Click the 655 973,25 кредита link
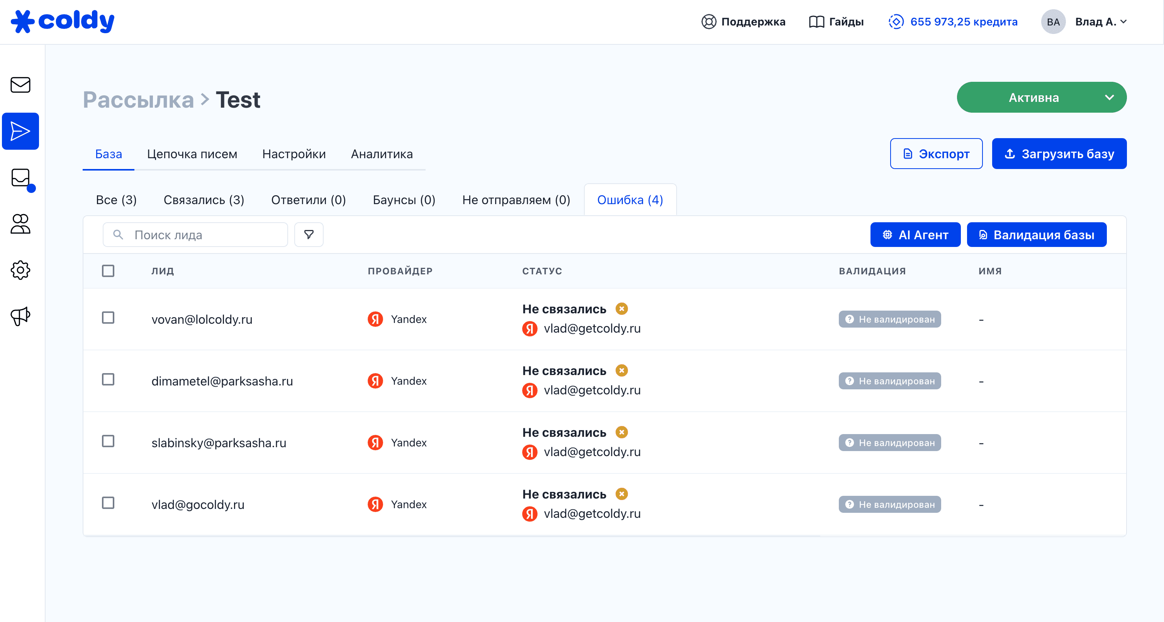 tap(964, 22)
